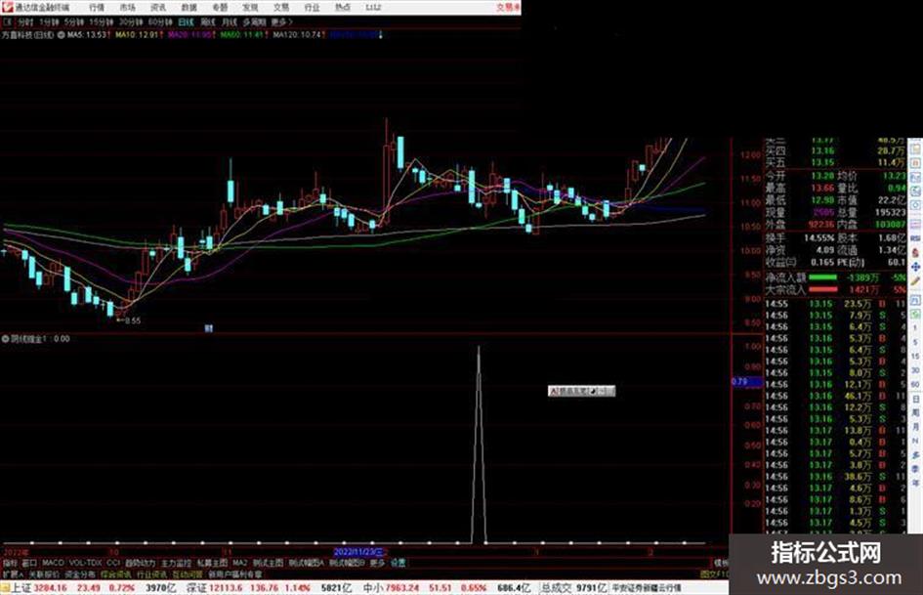Viewport: 923px width, 595px height.
Task: Select the 窗口 tab at the bottom
Action: click(29, 563)
